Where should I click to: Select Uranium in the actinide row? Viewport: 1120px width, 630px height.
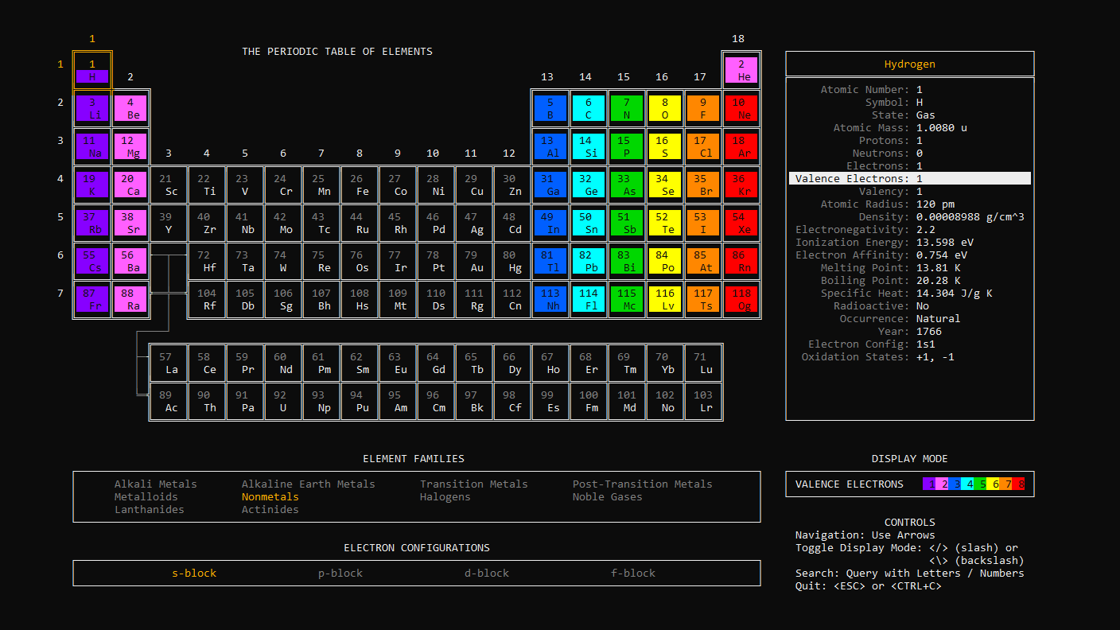[284, 402]
